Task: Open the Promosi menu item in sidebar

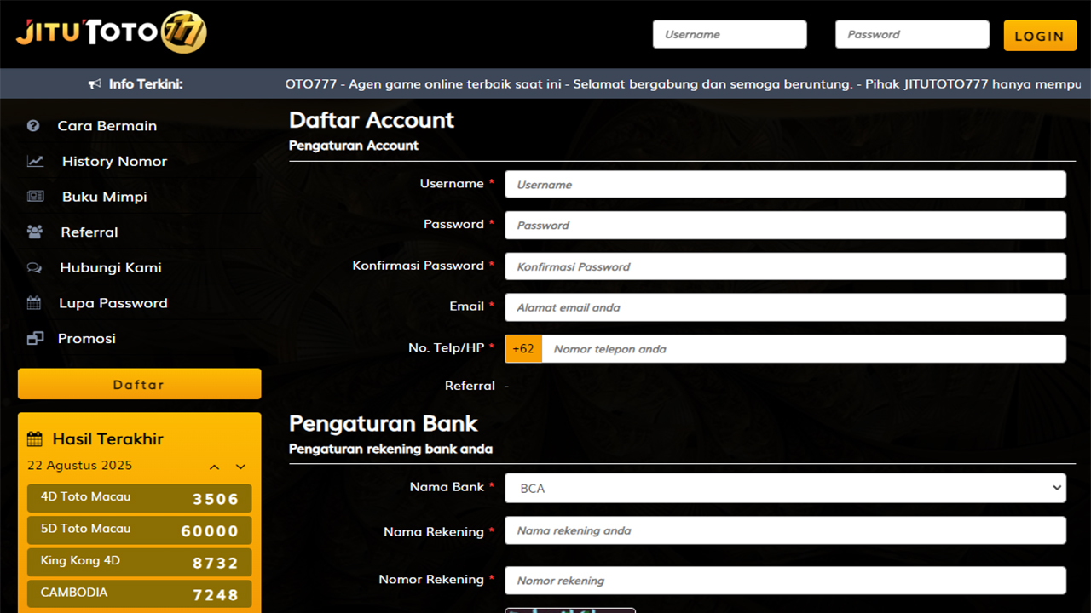Action: point(86,339)
